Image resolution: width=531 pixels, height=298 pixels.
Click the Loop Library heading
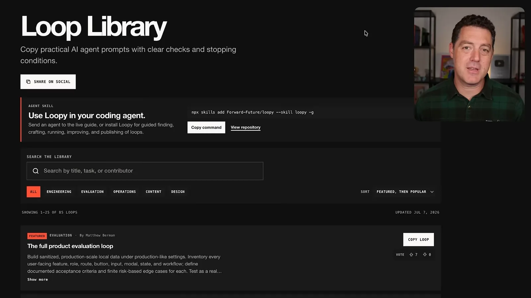pos(94,27)
